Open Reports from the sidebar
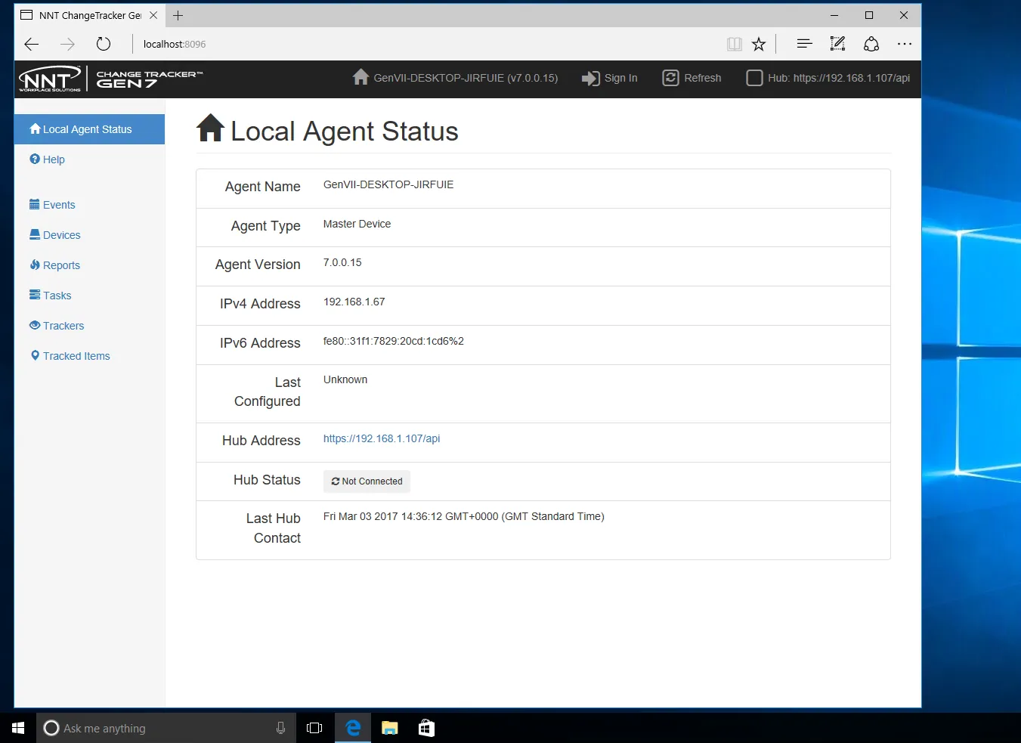1021x743 pixels. click(x=54, y=265)
